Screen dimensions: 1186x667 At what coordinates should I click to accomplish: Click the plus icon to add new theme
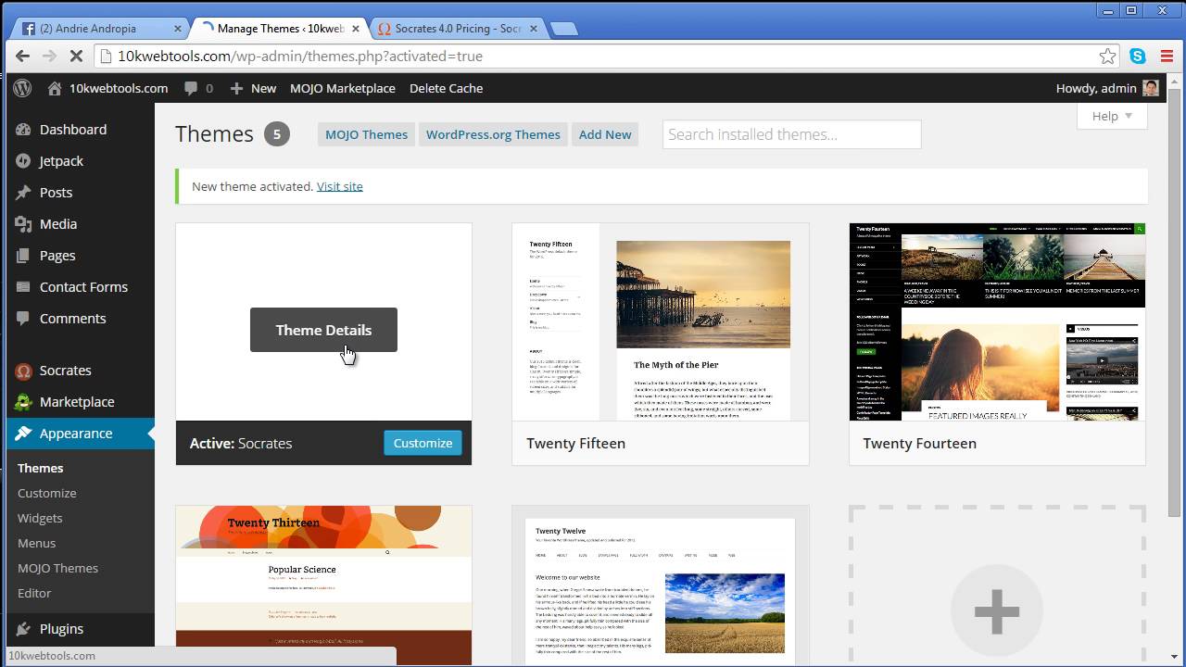point(997,611)
